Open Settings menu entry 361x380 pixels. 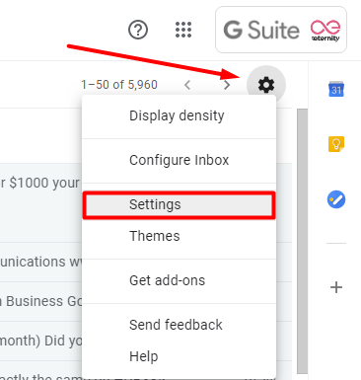click(179, 205)
